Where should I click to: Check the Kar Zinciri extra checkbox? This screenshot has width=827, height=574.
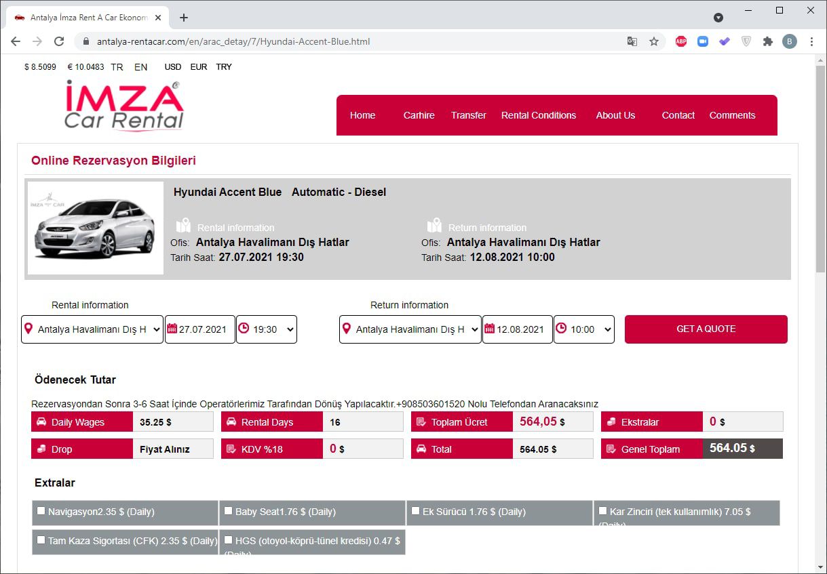point(603,511)
